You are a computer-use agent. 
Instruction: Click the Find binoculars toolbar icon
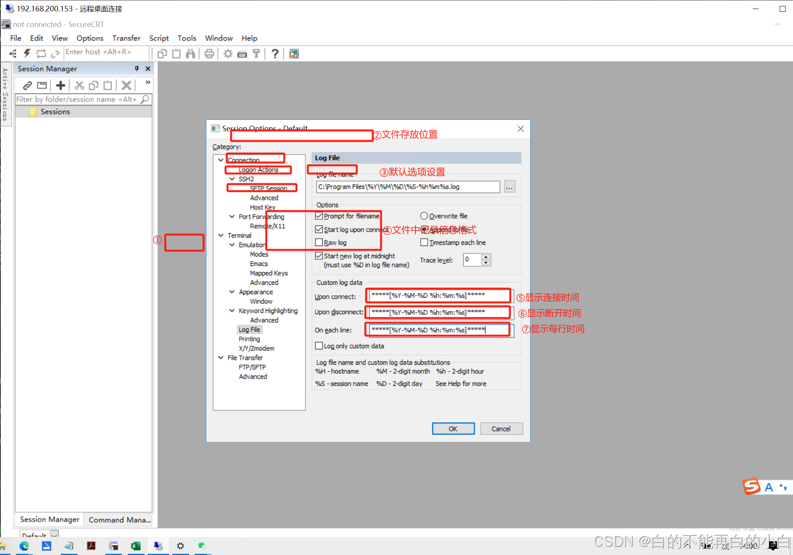(190, 54)
